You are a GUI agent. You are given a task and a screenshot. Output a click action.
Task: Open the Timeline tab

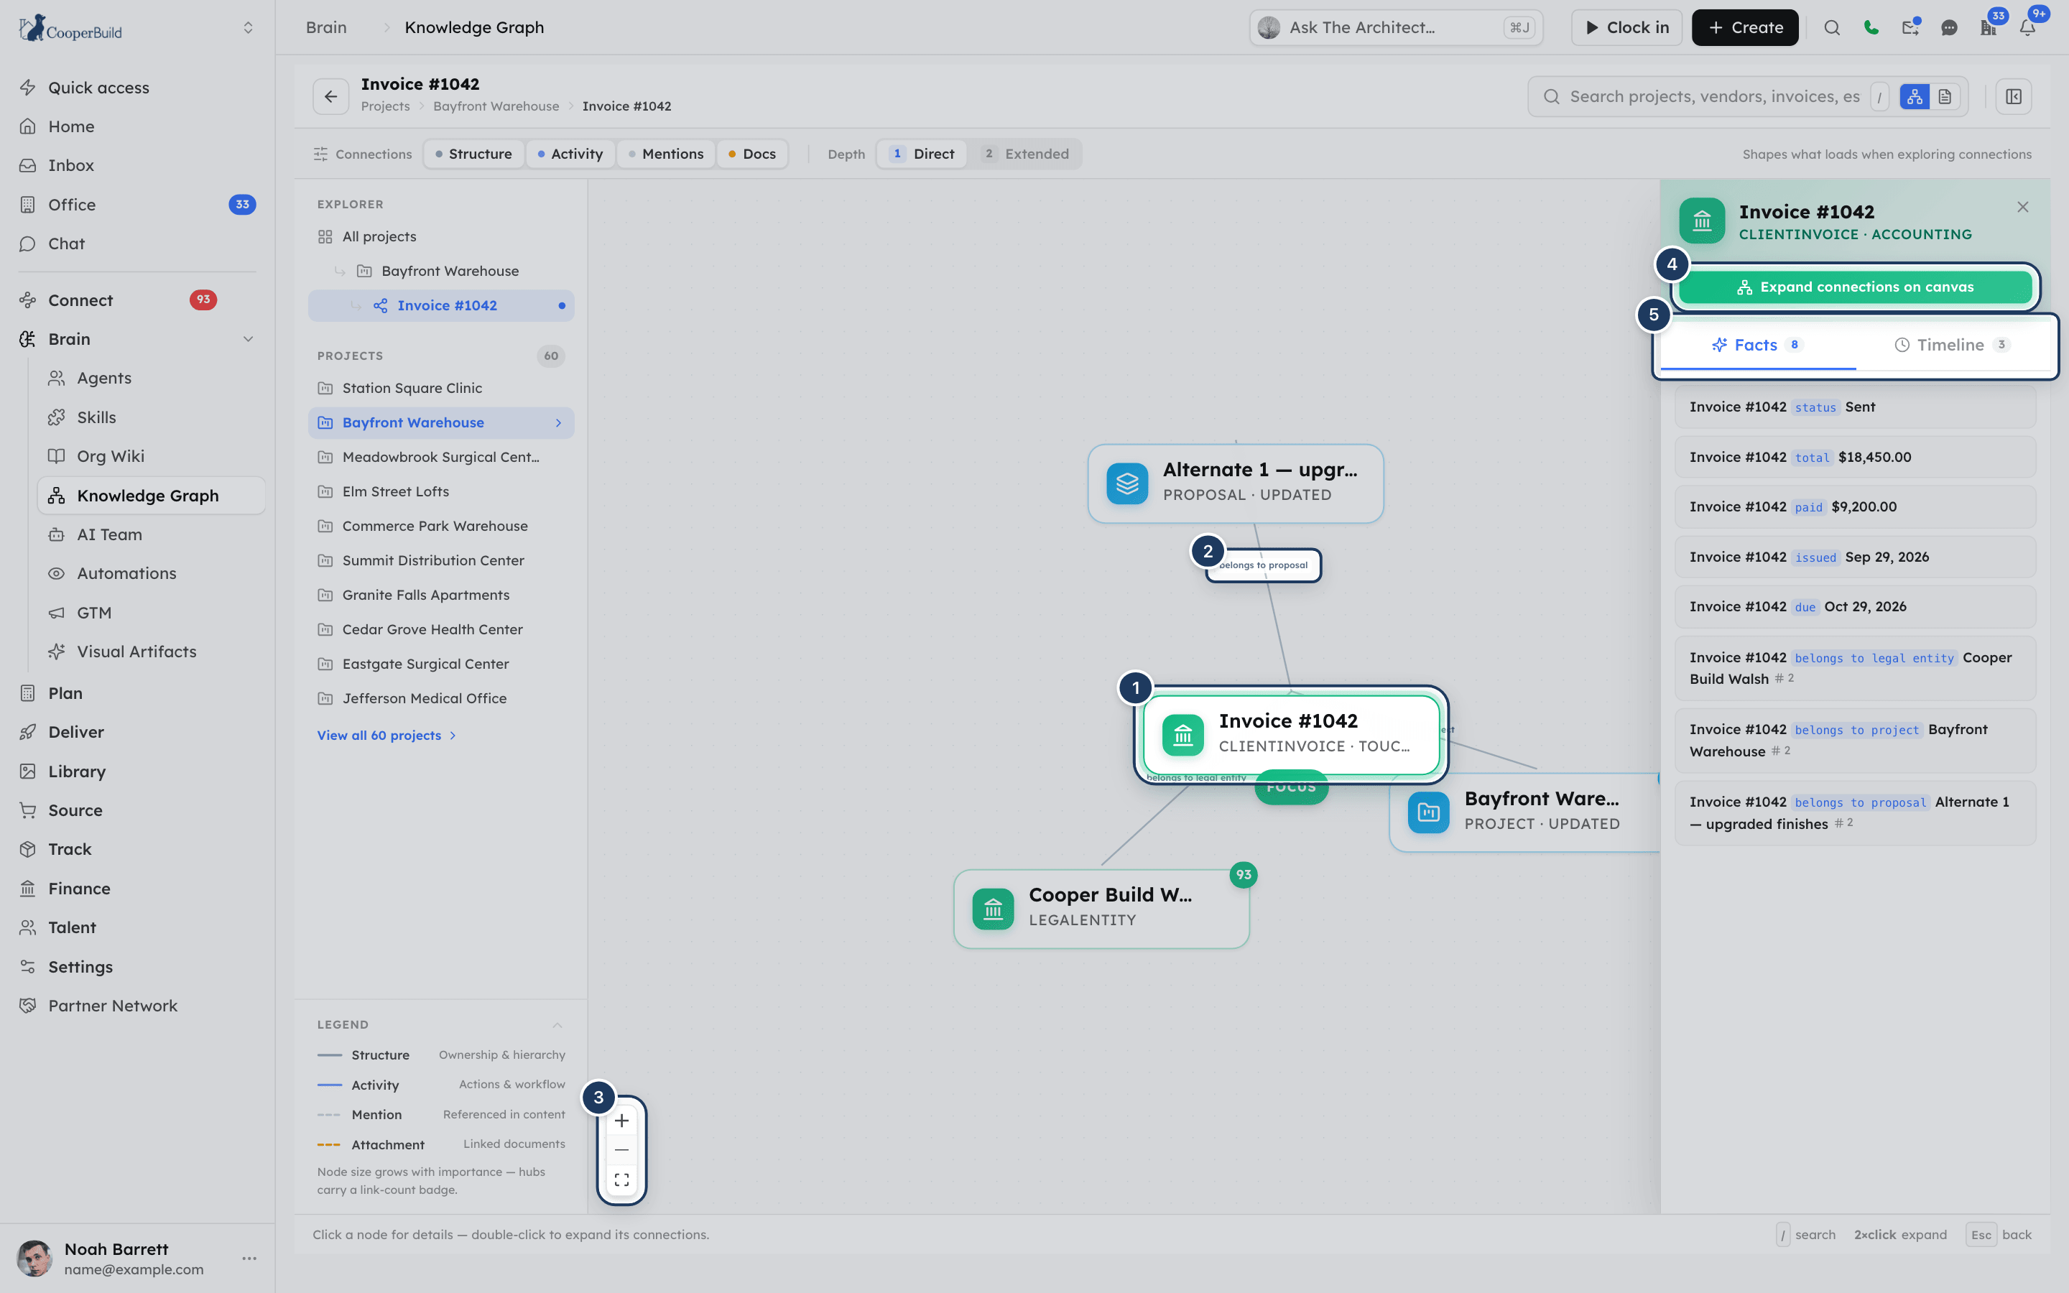(1952, 345)
